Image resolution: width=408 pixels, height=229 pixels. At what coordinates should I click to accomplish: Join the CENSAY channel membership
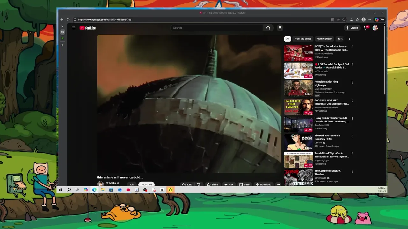click(x=132, y=184)
